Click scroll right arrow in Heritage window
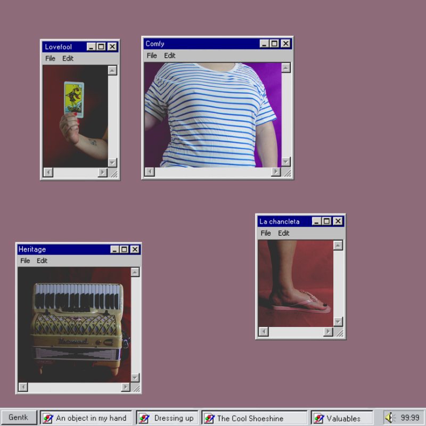426x426 pixels. click(x=126, y=387)
